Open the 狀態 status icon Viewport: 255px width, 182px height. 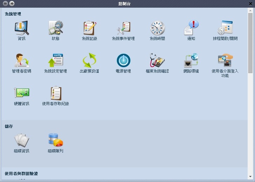(x=56, y=28)
